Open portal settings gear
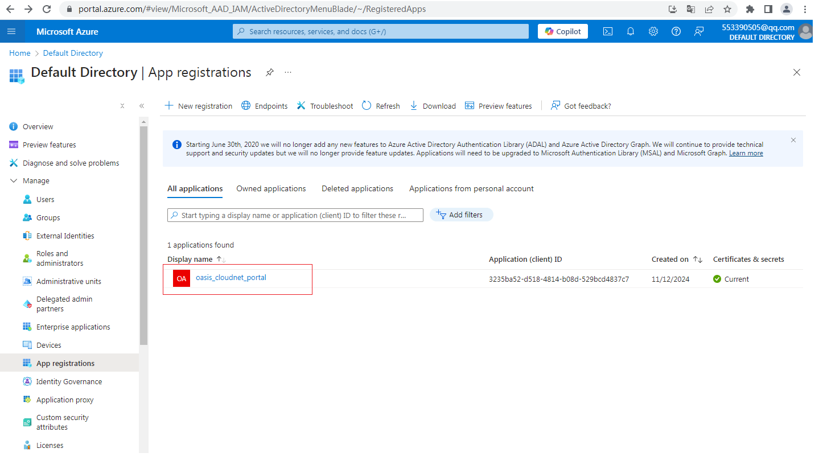The image size is (823, 465). [x=653, y=31]
